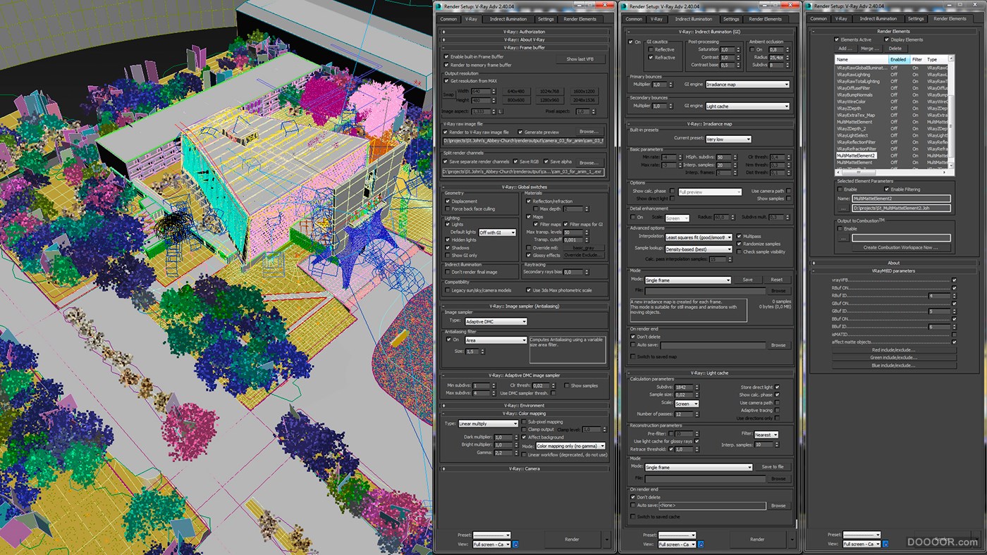The height and width of the screenshot is (555, 987).
Task: Toggle Get resolution from MAX checkbox
Action: tap(447, 81)
